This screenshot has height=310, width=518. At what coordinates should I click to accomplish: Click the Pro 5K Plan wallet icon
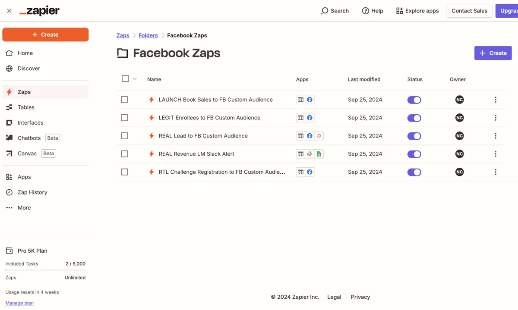click(9, 251)
